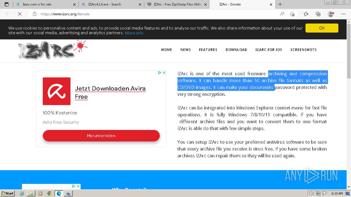Viewport: 351px width, 197px height.
Task: Open the SCREENSHOTS menu item
Action: (x=303, y=50)
